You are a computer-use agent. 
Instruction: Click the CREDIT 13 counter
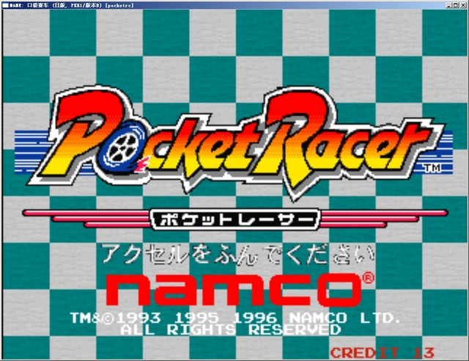tap(383, 353)
